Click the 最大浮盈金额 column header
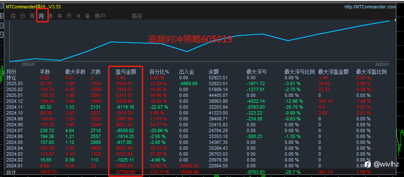Image resolution: width=404 pixels, height=177 pixels. [x=334, y=72]
